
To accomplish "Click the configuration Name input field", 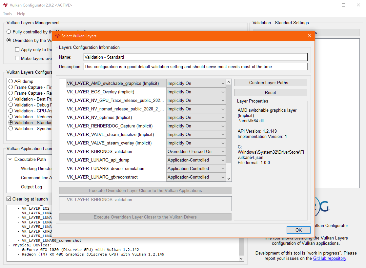I will click(x=195, y=57).
